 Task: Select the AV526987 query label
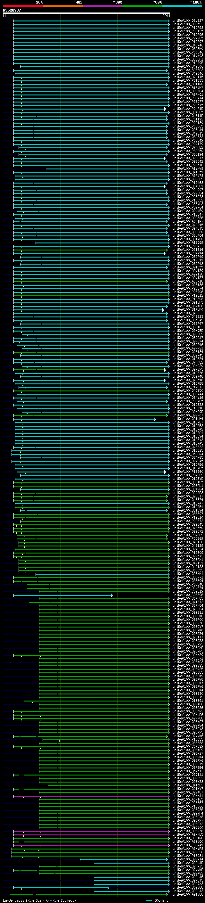click(x=12, y=11)
